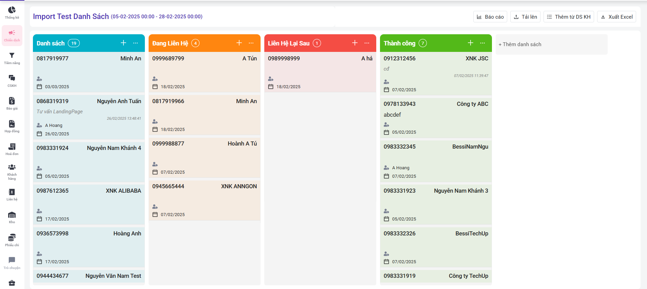Click calendar icon on A hả card
The image size is (647, 289).
coord(271,86)
